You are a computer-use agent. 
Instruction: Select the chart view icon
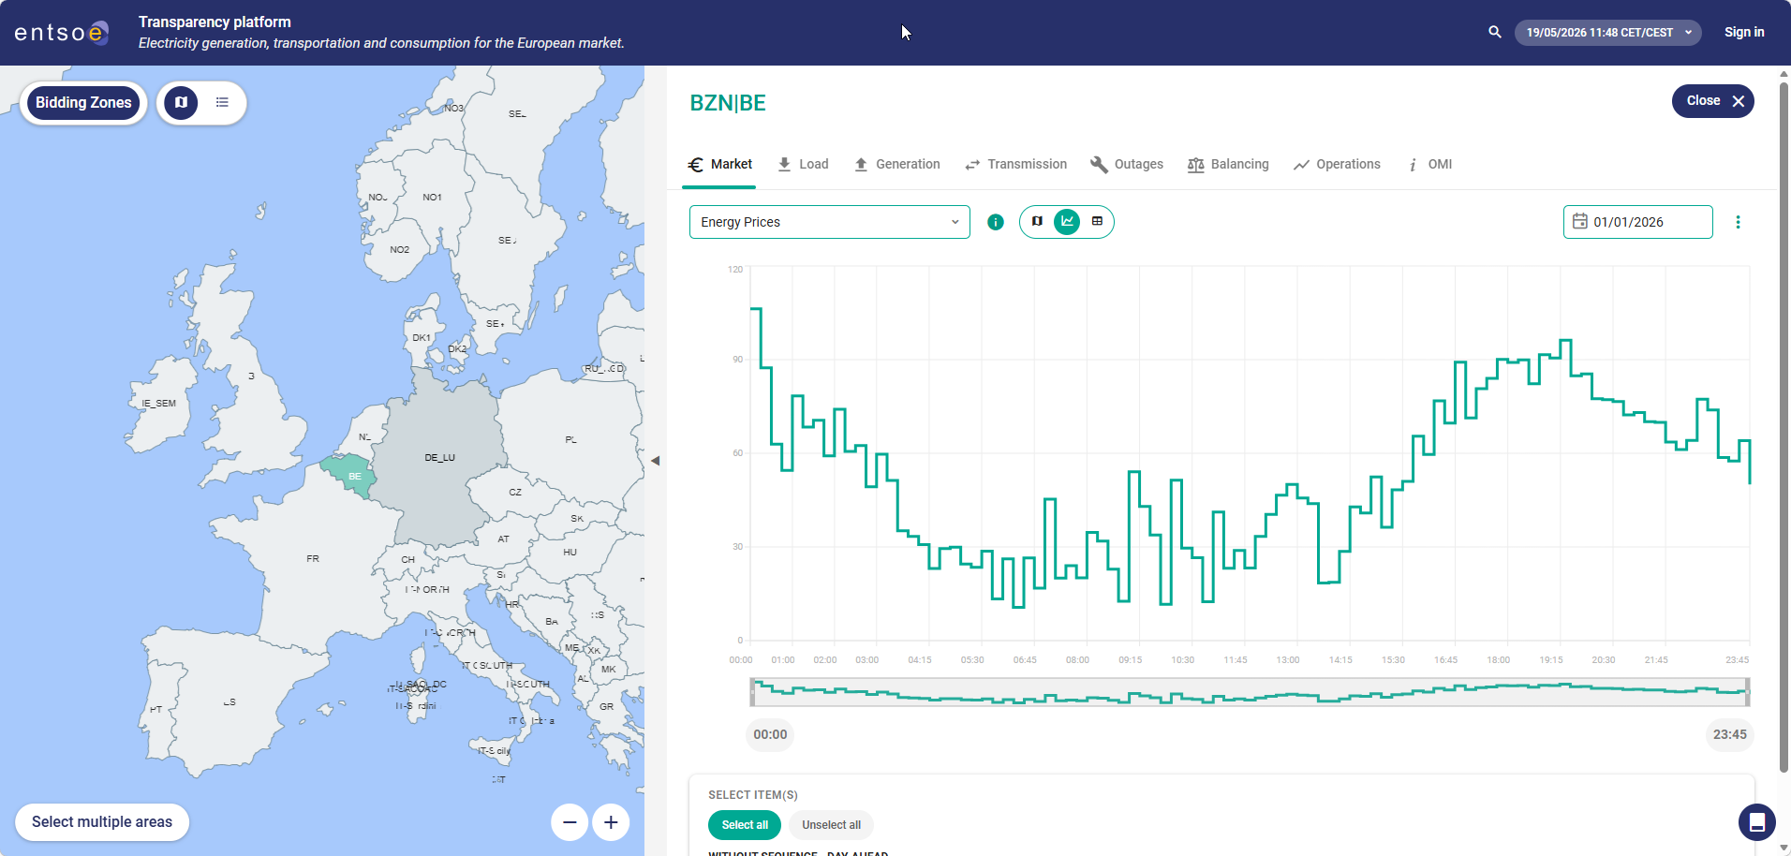coord(1067,222)
